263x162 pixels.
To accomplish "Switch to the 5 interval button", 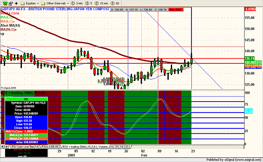I will point(89,3).
